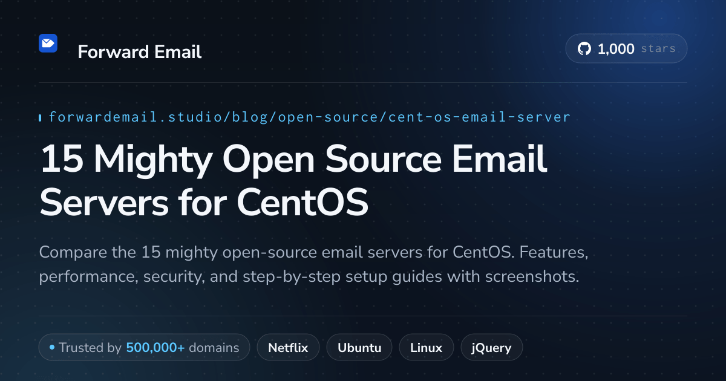Select the Ubuntu tag pill
Viewport: 726px width, 381px height.
click(359, 348)
